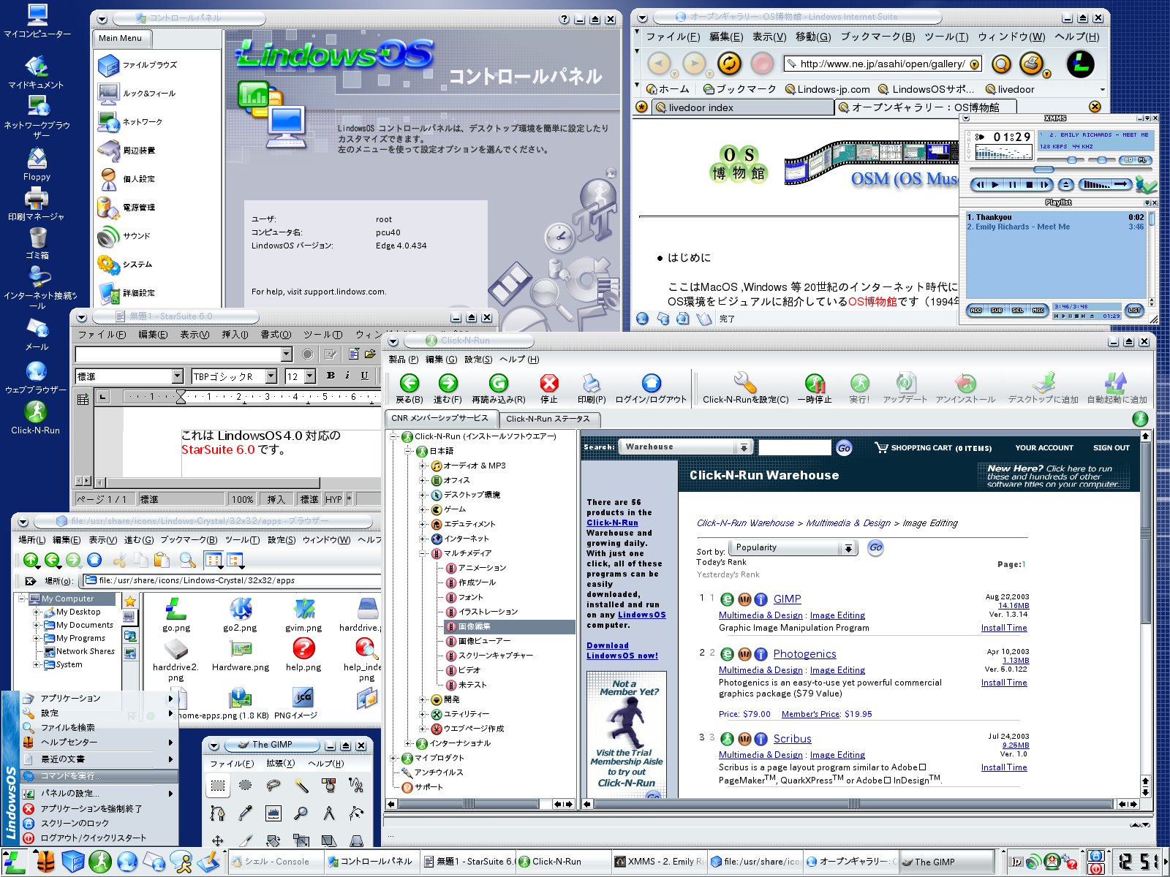Select the magic wand tool in GIMP
The image size is (1170, 877).
301,786
